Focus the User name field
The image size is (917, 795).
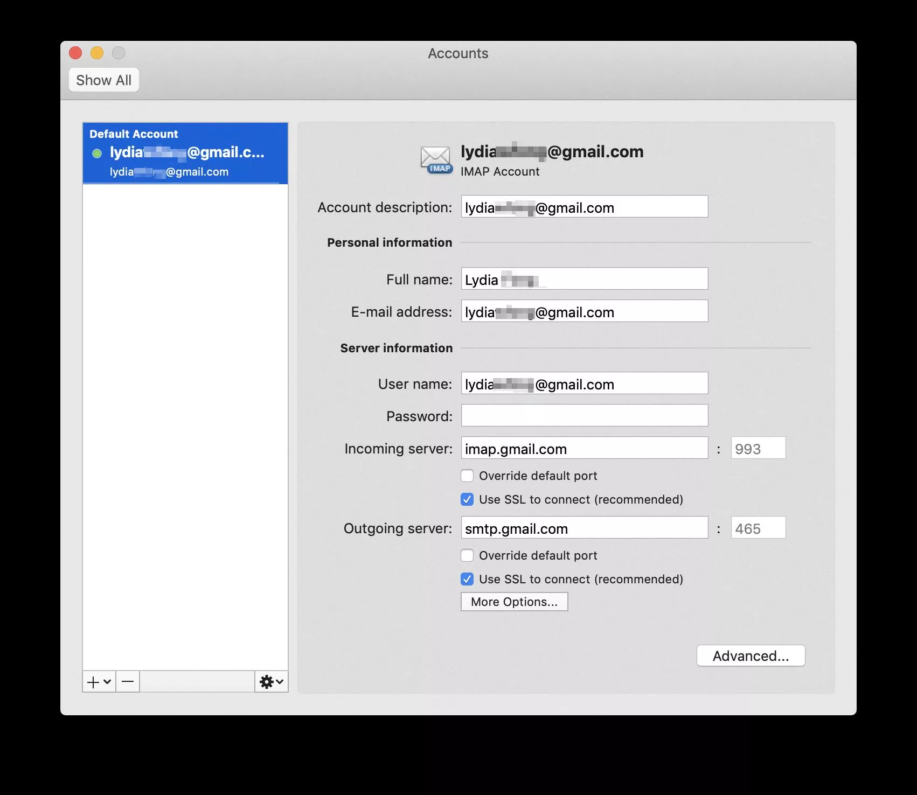click(x=585, y=383)
